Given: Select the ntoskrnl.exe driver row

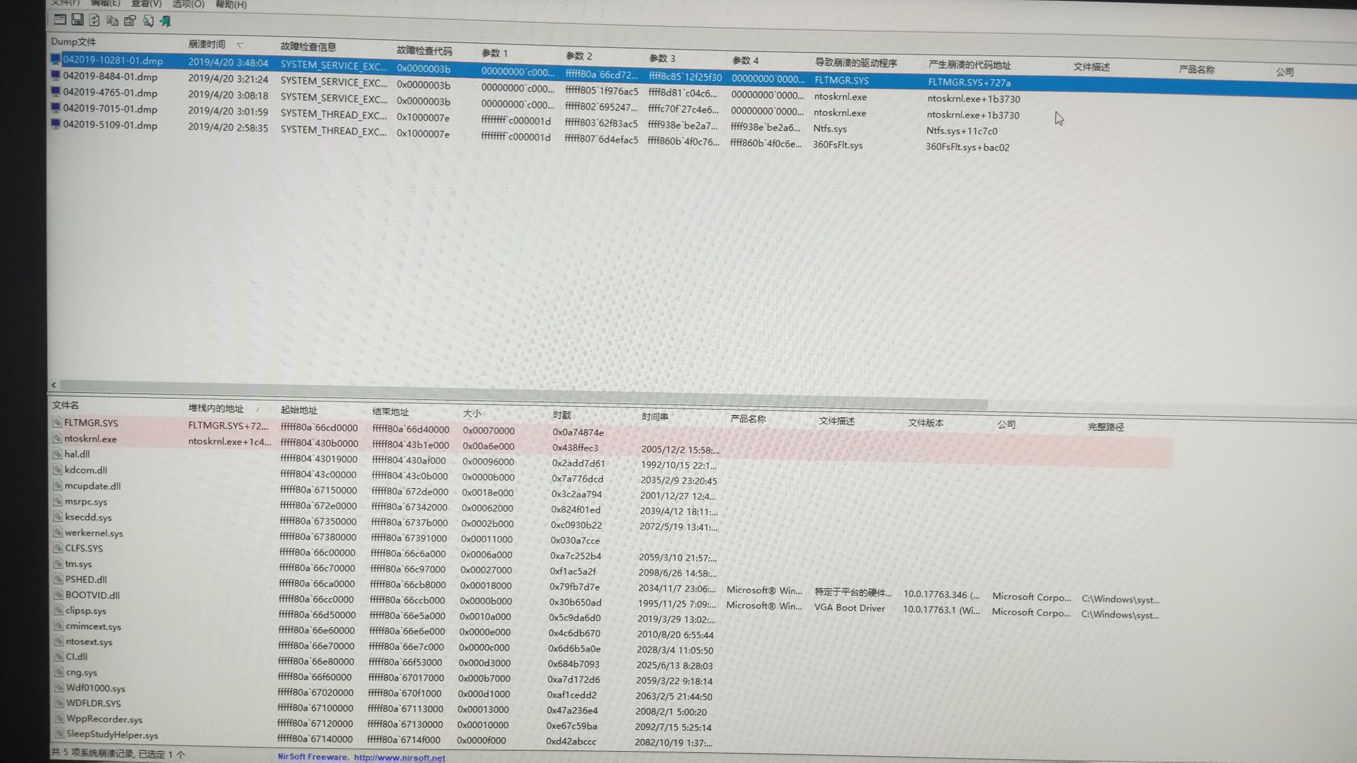Looking at the screenshot, I should click(x=91, y=439).
